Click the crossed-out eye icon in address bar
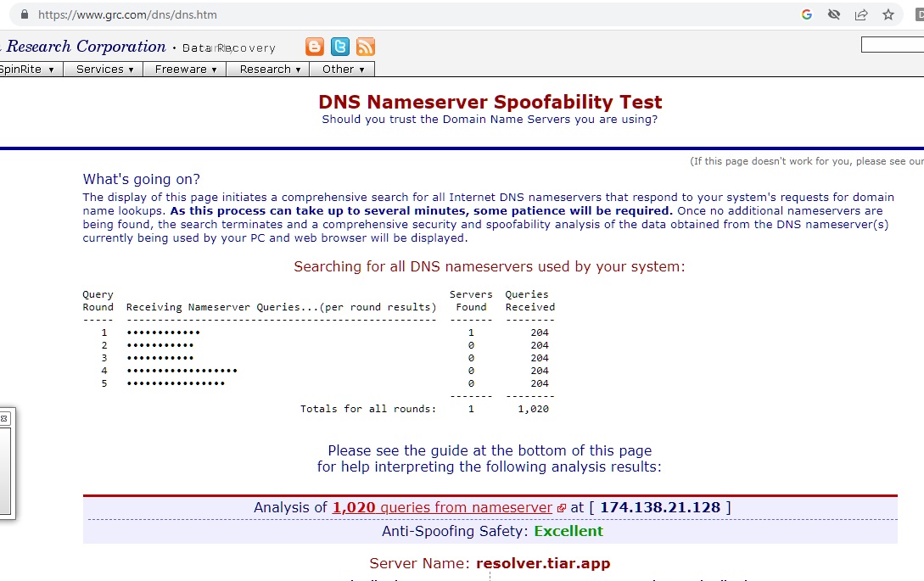The height and width of the screenshot is (581, 924). tap(834, 14)
